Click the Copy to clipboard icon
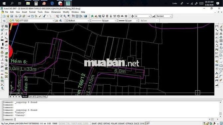The image size is (223, 125). click(33, 16)
